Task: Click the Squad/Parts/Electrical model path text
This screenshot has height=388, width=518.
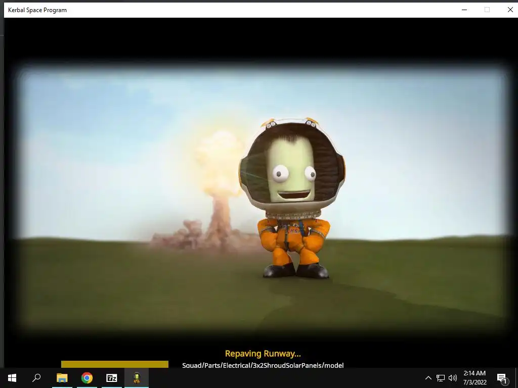Action: click(x=263, y=365)
